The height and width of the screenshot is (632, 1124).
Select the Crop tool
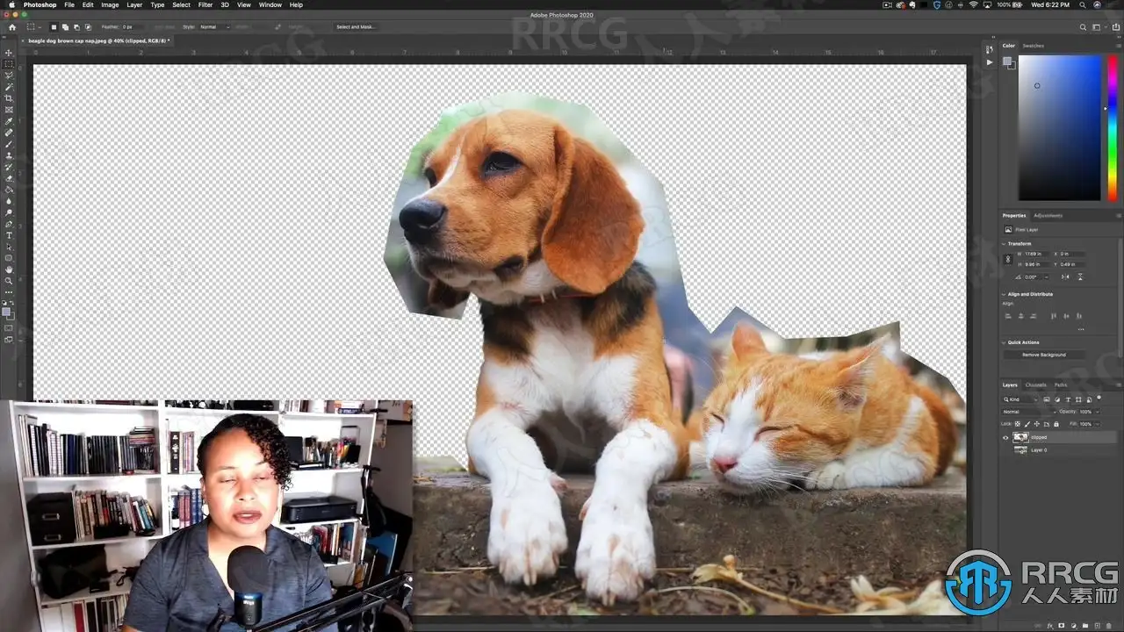(9, 98)
